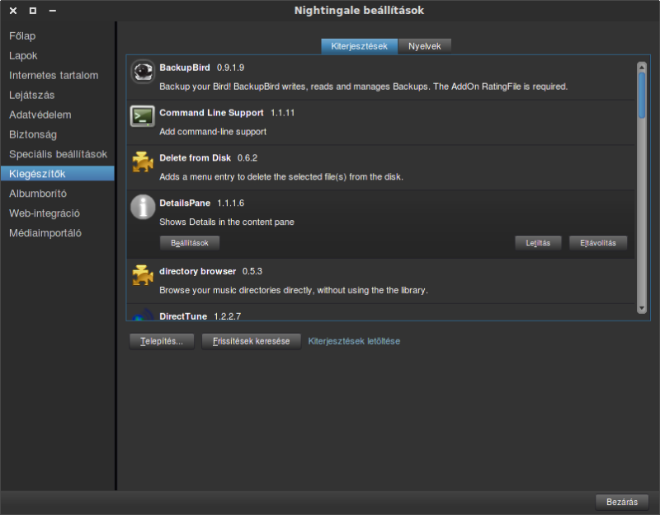Select the Delete from Disk 0.6.2 entry
Screen dimensions: 660x515
pos(381,168)
